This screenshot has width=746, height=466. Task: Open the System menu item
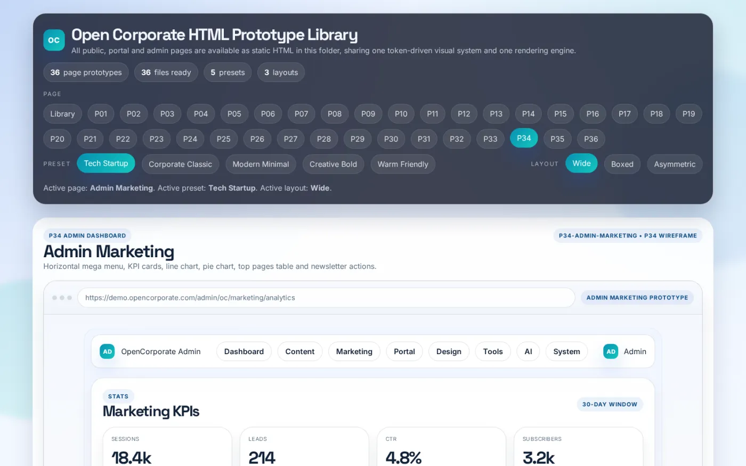pyautogui.click(x=566, y=351)
